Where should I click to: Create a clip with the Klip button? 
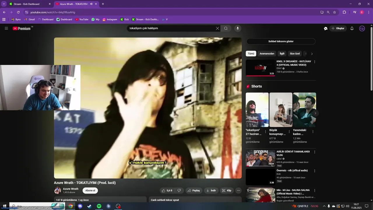coord(227,190)
